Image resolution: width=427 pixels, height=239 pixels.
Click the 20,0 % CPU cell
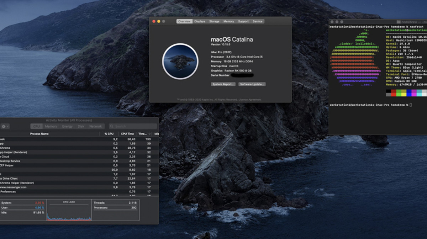pyautogui.click(x=115, y=170)
